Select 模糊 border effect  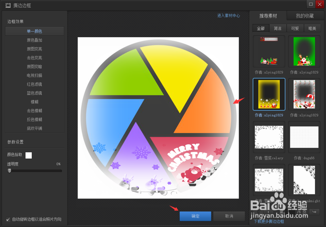[x=35, y=102]
